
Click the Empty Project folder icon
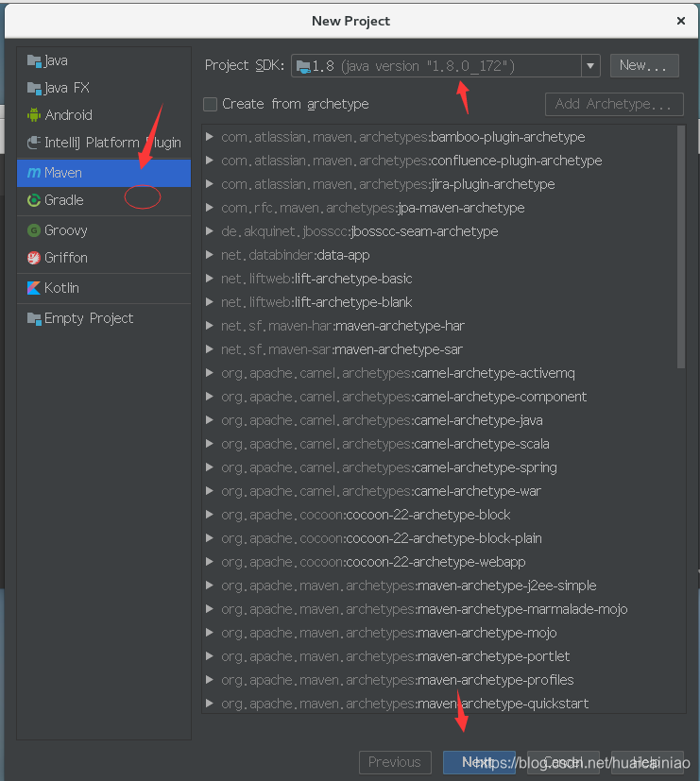pyautogui.click(x=34, y=318)
